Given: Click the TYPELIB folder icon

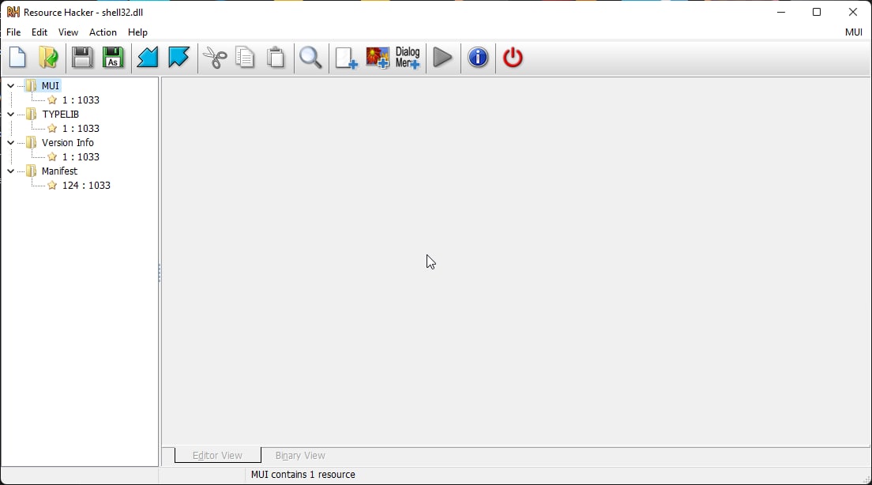Looking at the screenshot, I should [32, 114].
